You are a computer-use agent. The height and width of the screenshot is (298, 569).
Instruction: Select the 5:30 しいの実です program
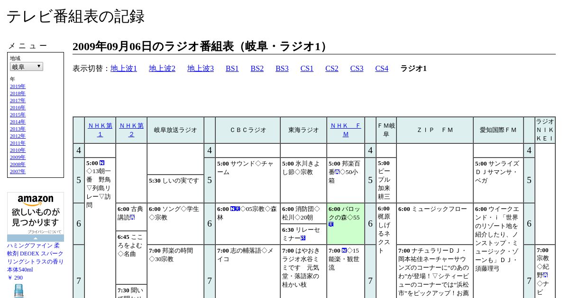pyautogui.click(x=175, y=189)
